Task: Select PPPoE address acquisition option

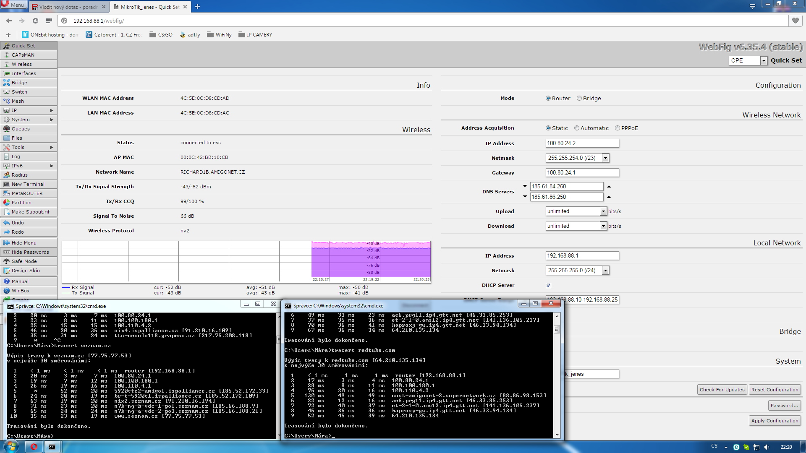Action: tap(618, 128)
